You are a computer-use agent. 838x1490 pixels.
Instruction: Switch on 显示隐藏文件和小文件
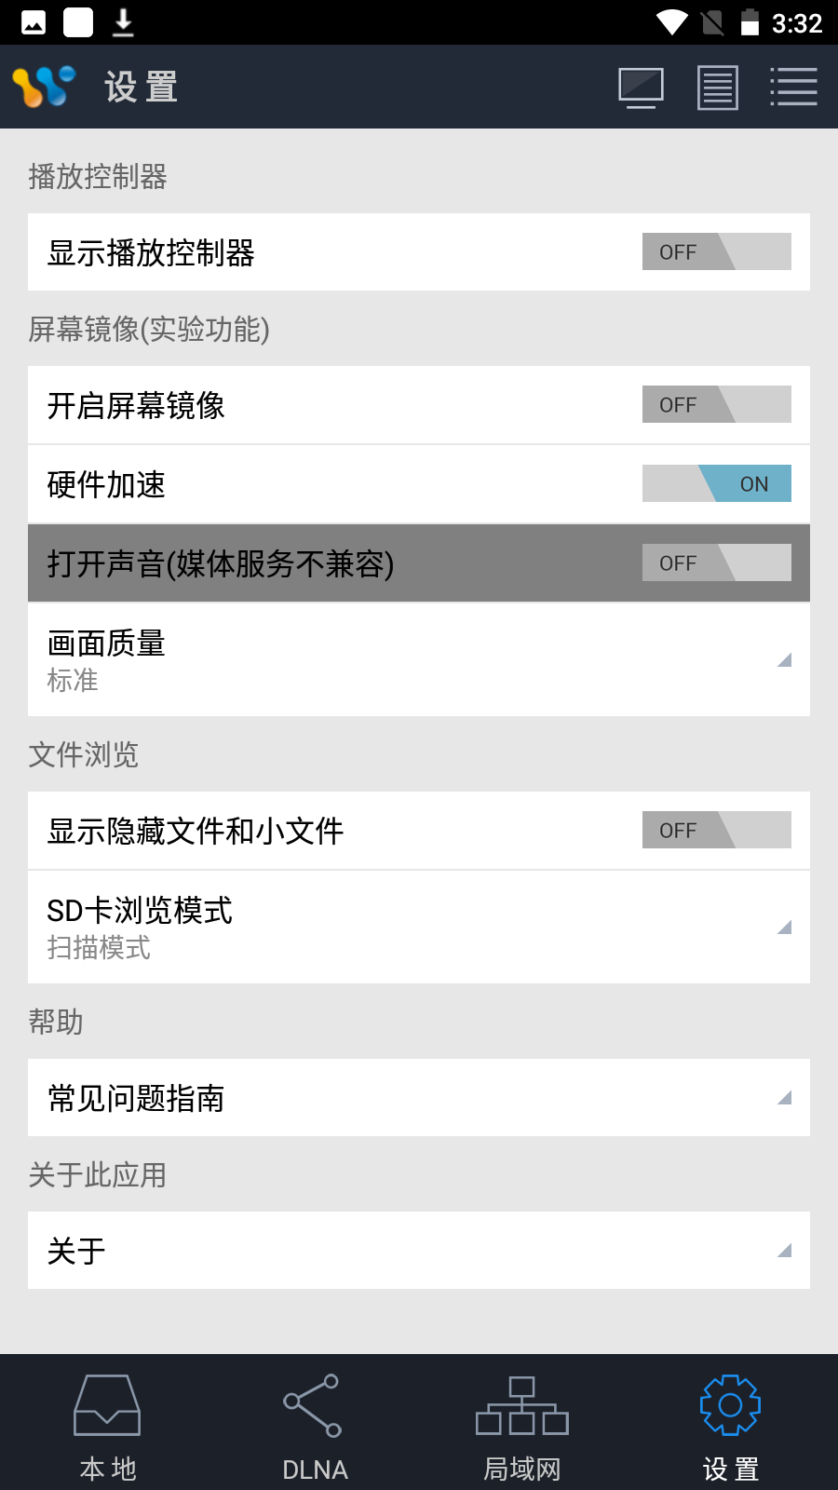[716, 830]
